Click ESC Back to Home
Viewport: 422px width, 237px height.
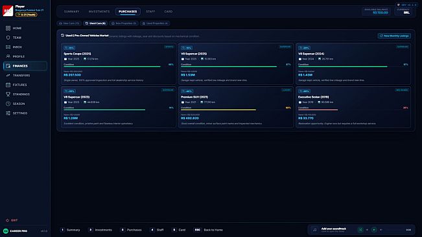coord(208,230)
